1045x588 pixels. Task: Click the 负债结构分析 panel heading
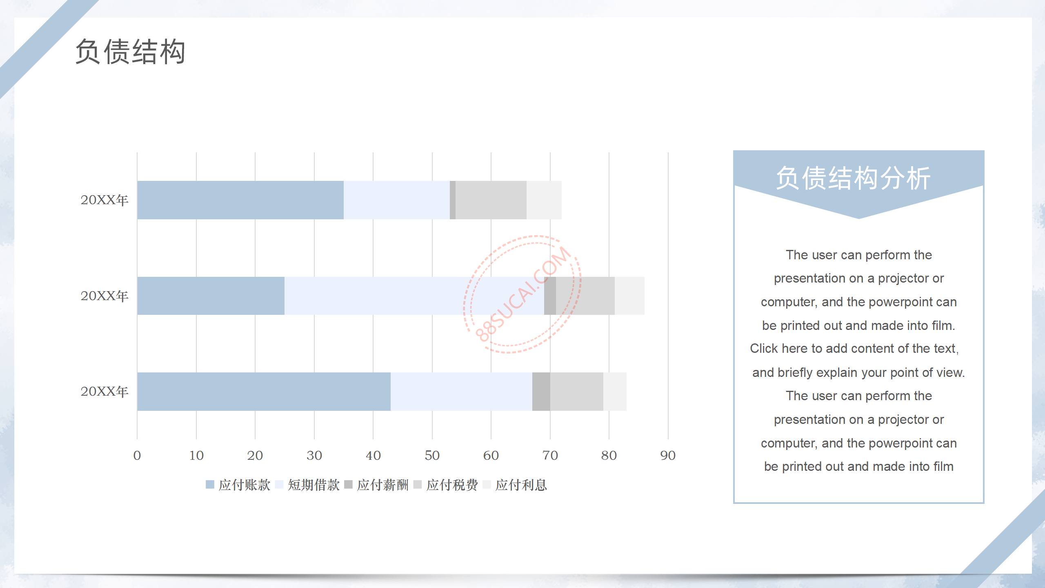853,178
